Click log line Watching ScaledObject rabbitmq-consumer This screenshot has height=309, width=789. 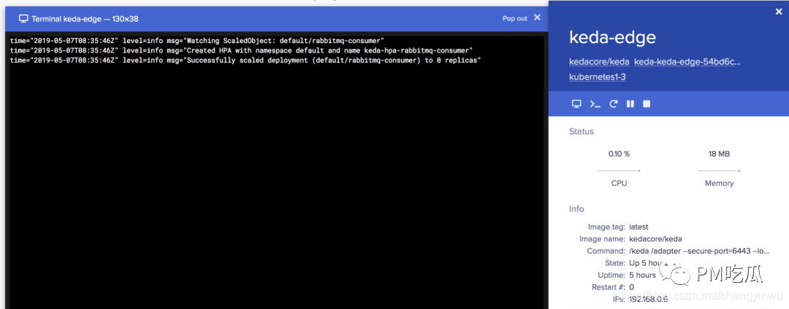(x=197, y=40)
